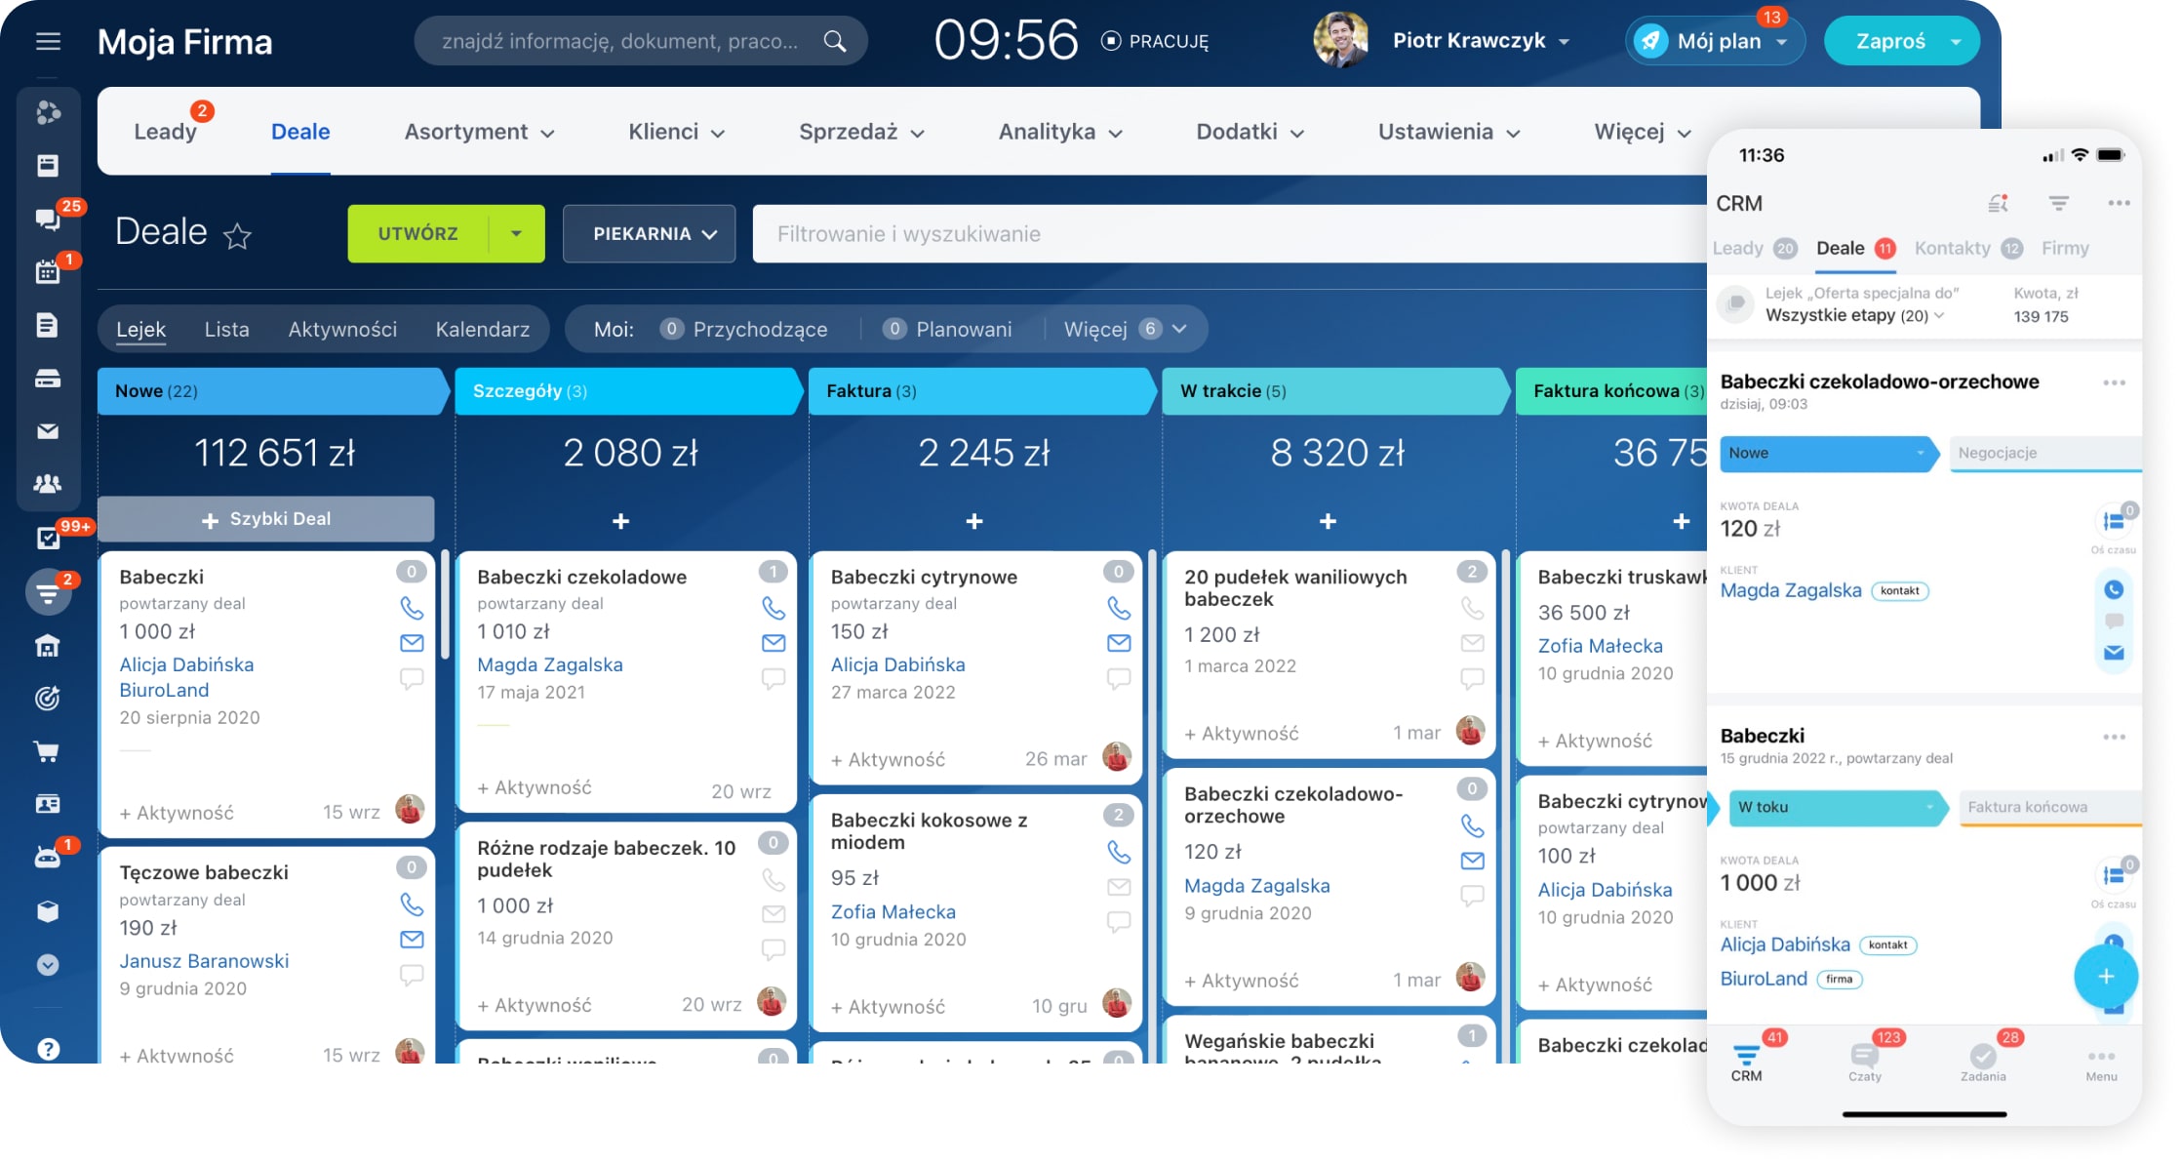Image resolution: width=2182 pixels, height=1165 pixels.
Task: Open the hamburger menu in the sidebar
Action: 48,41
